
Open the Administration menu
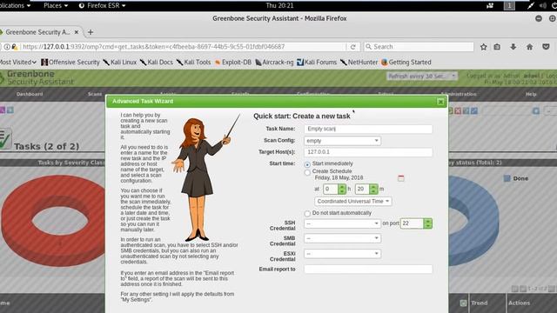point(459,94)
